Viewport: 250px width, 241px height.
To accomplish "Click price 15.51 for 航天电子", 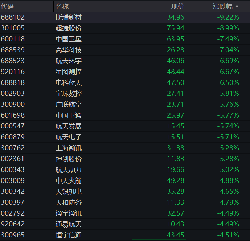I will pyautogui.click(x=176, y=137).
